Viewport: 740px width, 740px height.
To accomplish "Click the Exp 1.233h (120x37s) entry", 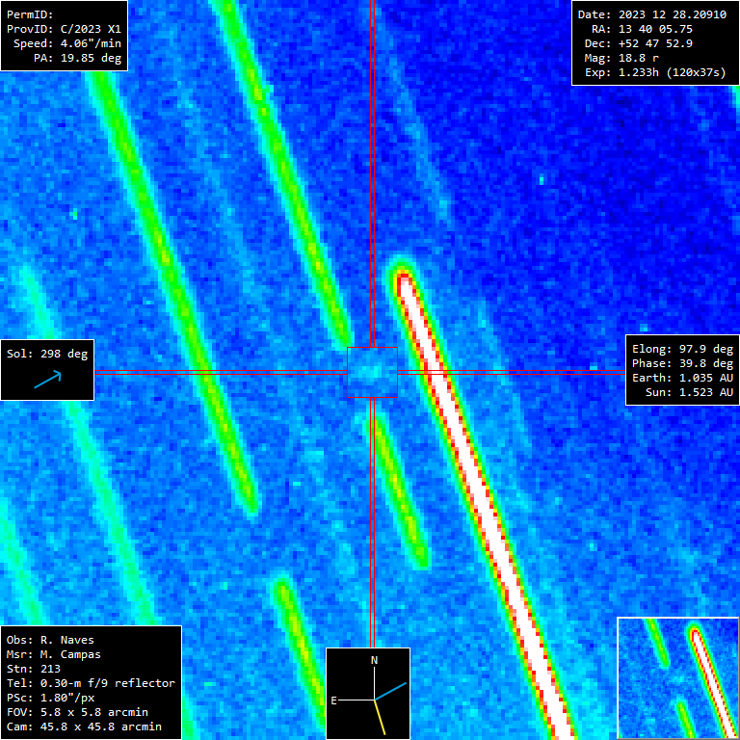I will [655, 72].
